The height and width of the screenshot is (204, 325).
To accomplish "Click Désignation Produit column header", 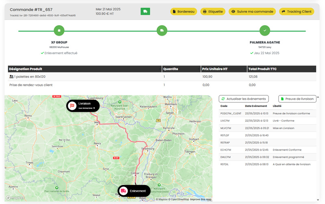I will (x=85, y=69).
